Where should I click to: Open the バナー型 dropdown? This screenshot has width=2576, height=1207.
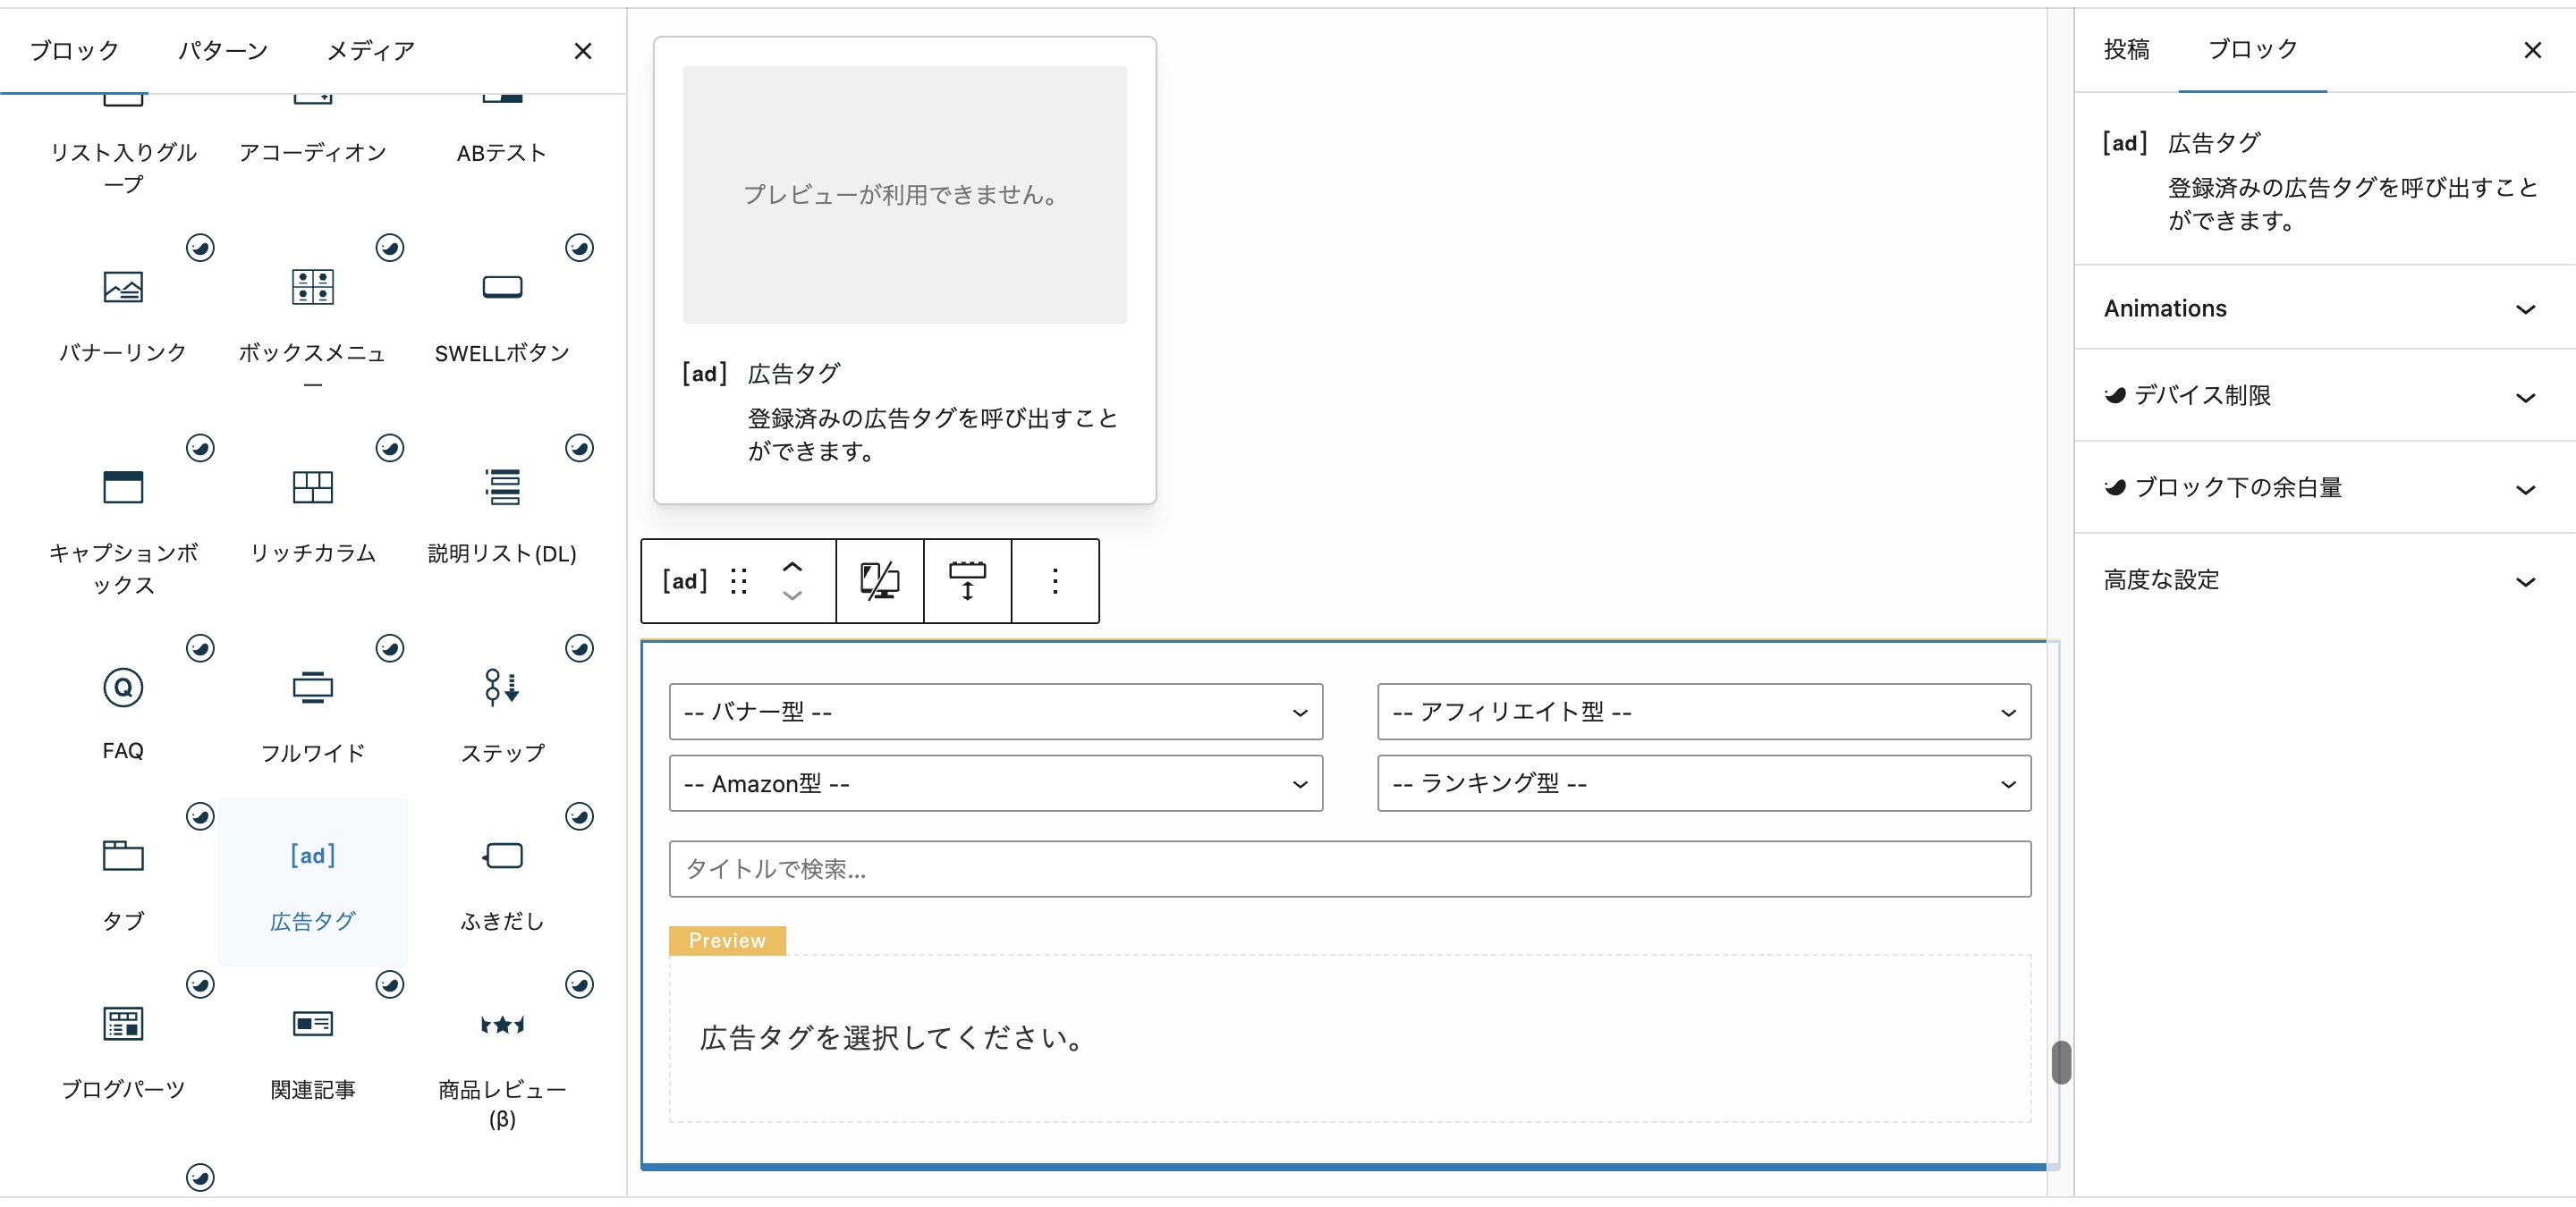pyautogui.click(x=995, y=712)
